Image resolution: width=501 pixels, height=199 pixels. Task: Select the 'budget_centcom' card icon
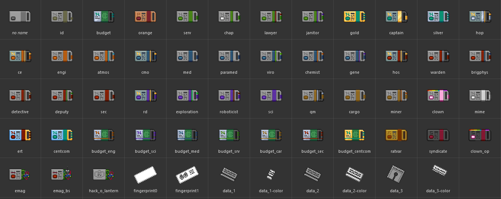[x=354, y=135]
